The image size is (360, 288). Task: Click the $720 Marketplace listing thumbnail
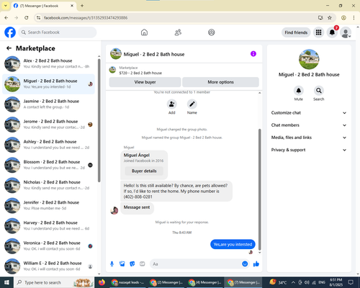point(112,70)
